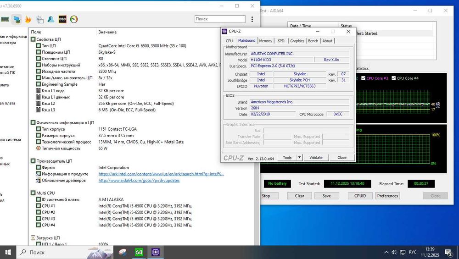Click the Tools button in CPU-Z
Image resolution: width=459 pixels, height=259 pixels.
pos(287,158)
